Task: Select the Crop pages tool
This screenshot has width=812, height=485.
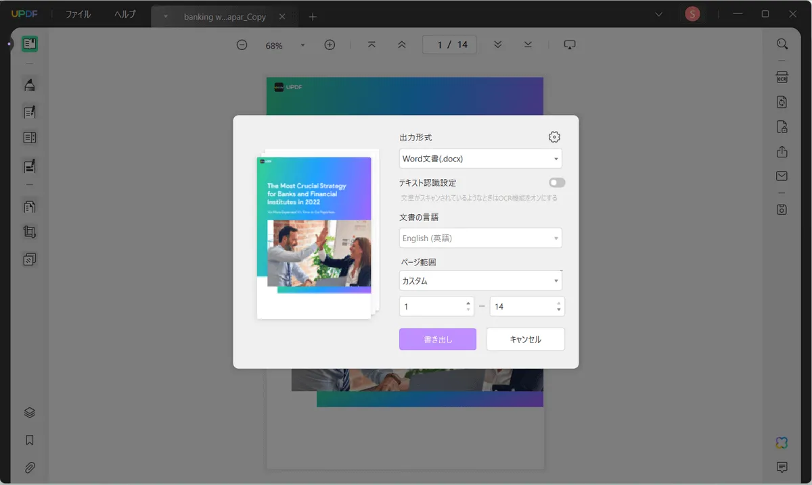Action: 29,232
